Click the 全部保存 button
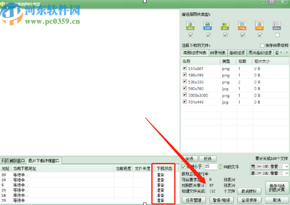This screenshot has width=290, height=205. [249, 200]
